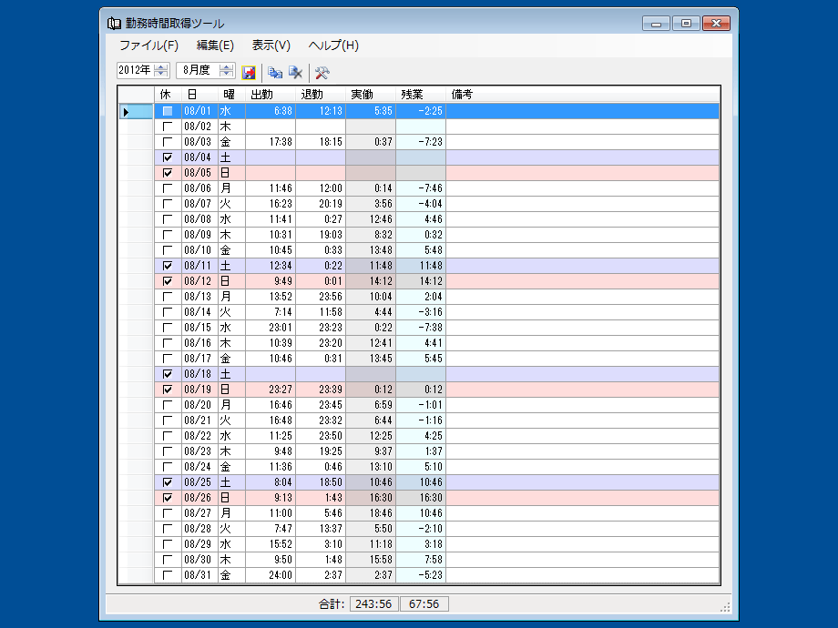Click the year 2012 spinner arrows
The image size is (838, 628).
pyautogui.click(x=161, y=70)
